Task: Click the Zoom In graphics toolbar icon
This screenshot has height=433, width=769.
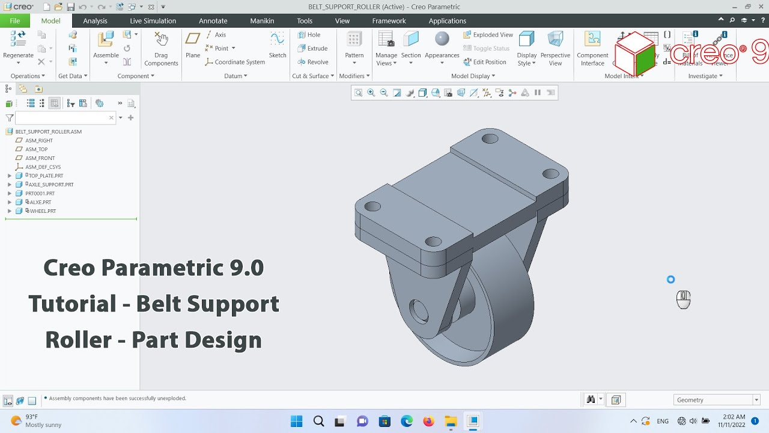Action: tap(371, 93)
